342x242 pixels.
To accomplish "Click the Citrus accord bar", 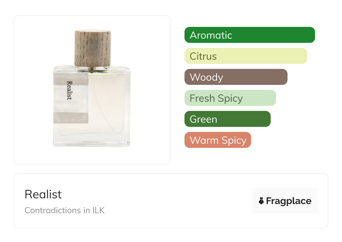I will point(245,56).
